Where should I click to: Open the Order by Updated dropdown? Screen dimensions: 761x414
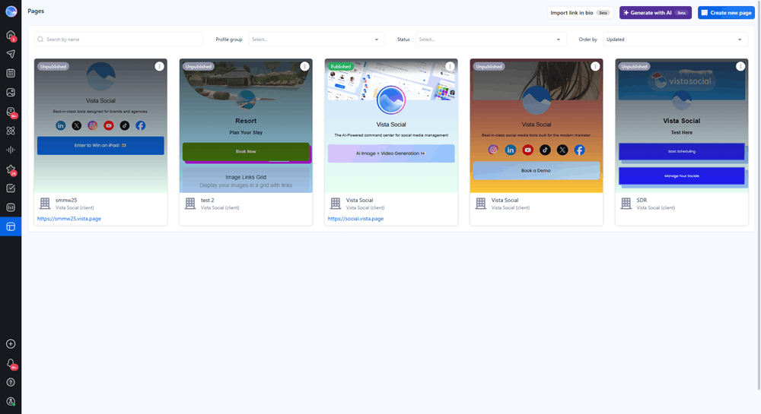click(x=675, y=40)
